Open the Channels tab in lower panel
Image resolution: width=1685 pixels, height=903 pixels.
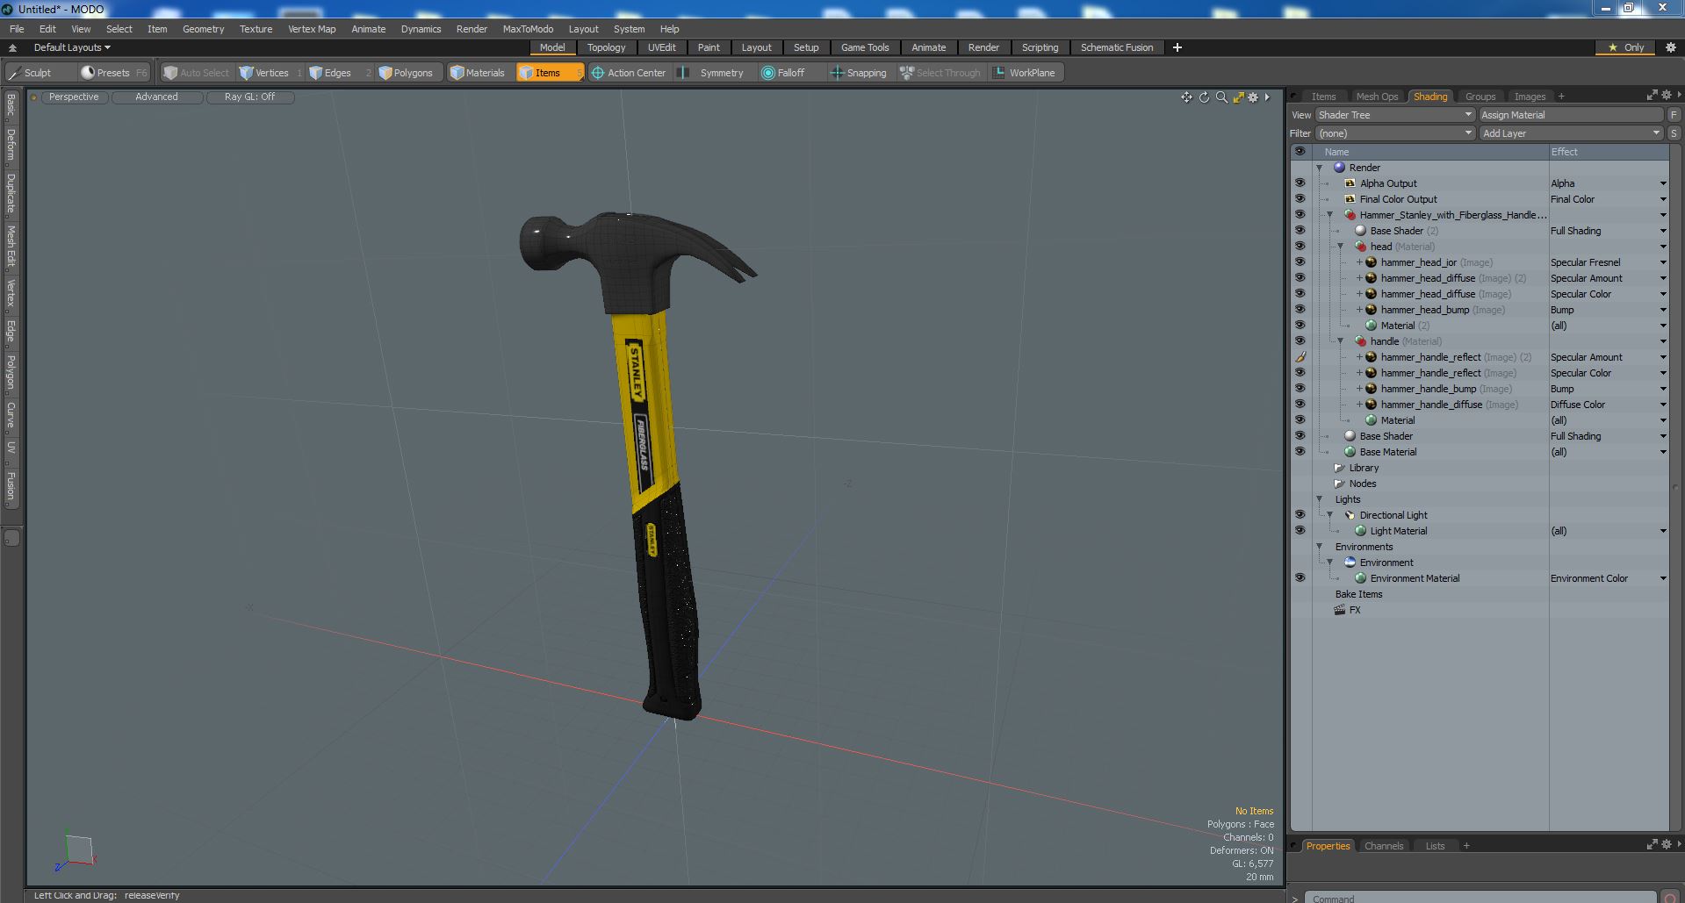pyautogui.click(x=1383, y=846)
